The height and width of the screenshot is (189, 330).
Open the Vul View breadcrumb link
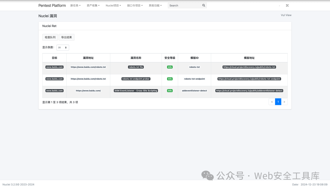pos(286,15)
